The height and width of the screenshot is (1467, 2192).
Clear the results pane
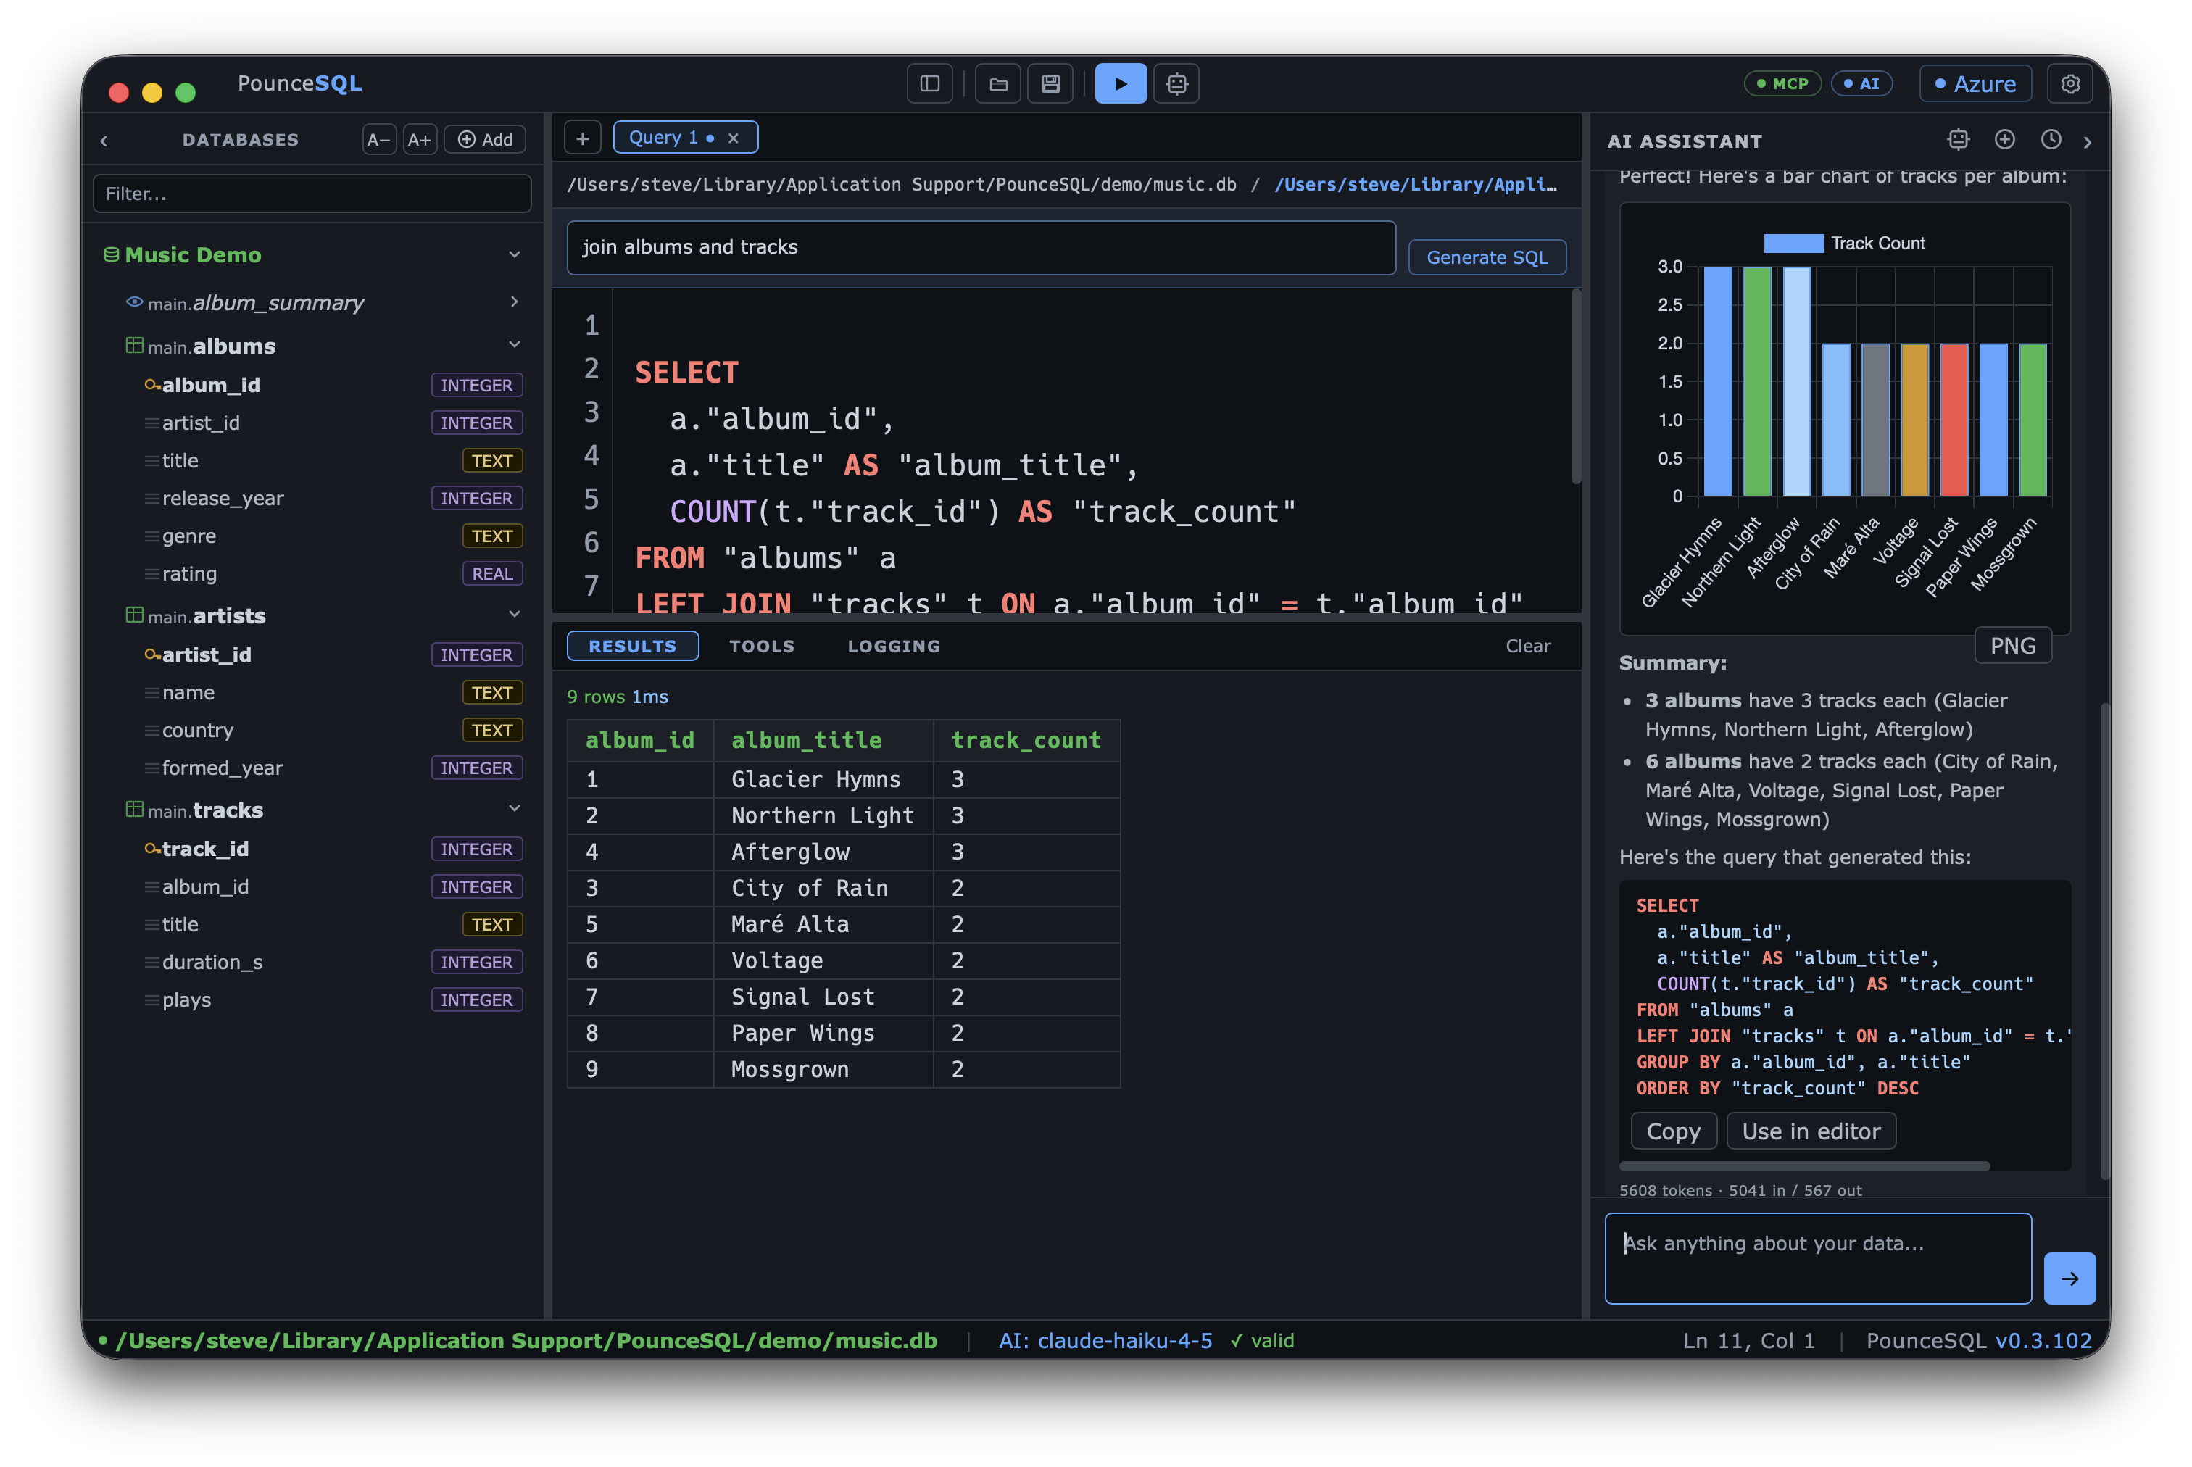coord(1528,646)
